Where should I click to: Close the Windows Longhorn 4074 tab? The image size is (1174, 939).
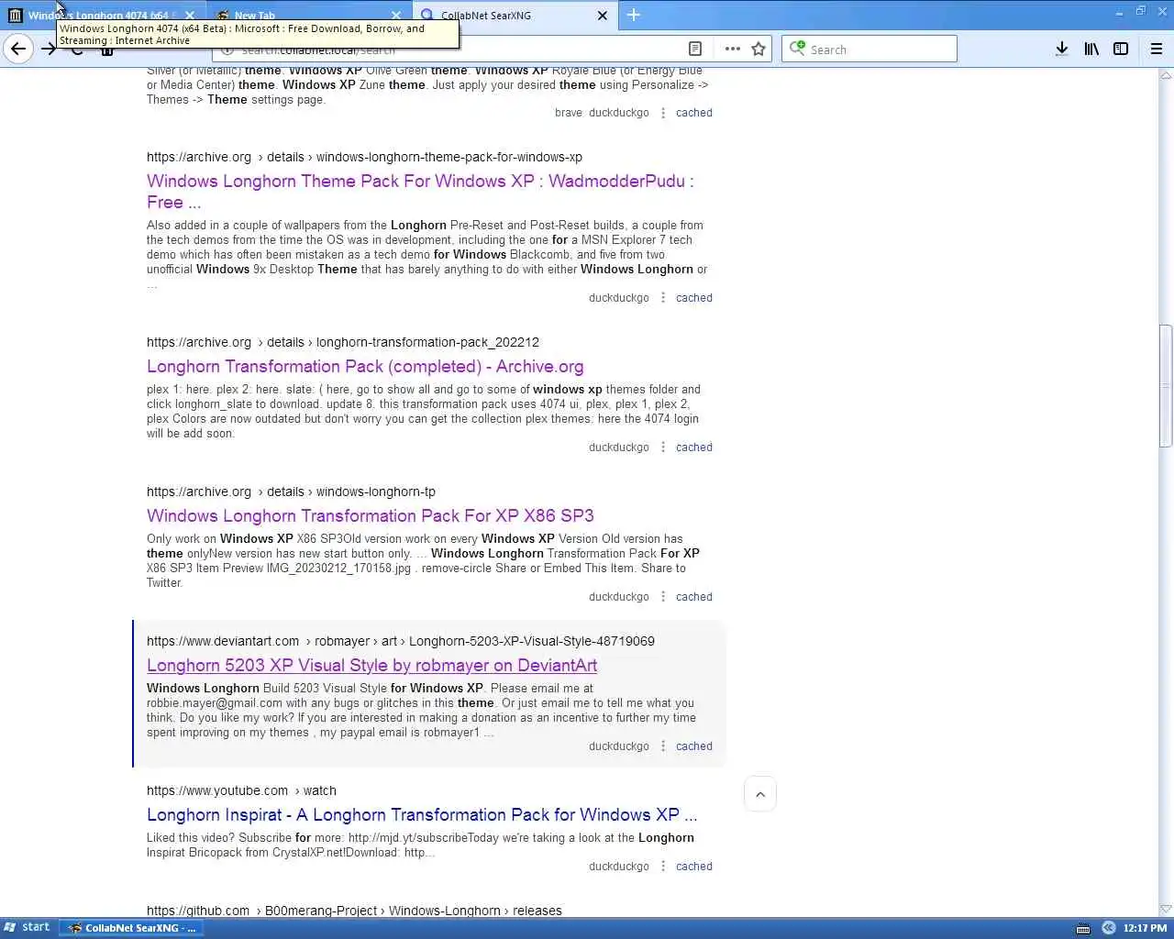pos(190,15)
